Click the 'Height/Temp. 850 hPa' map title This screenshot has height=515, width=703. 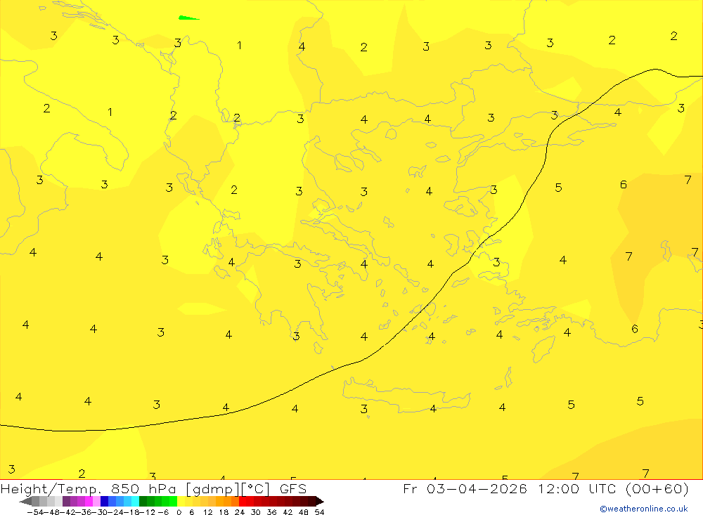tap(90, 488)
